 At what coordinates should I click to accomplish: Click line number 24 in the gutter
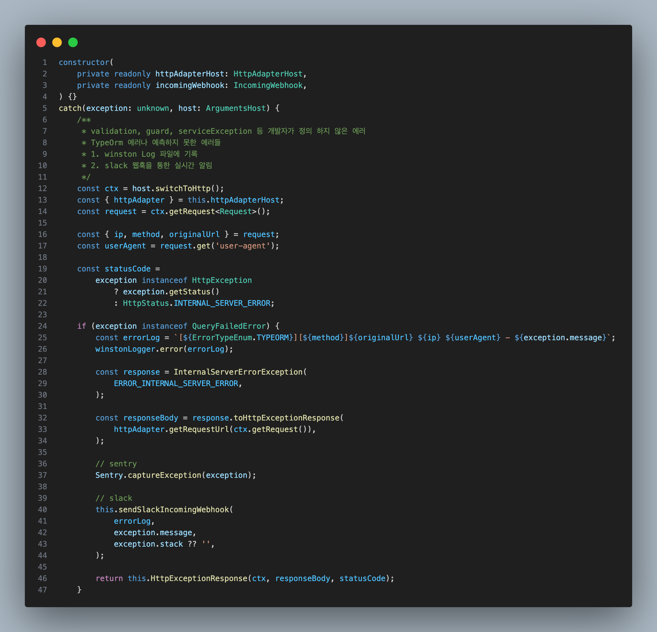pos(43,326)
